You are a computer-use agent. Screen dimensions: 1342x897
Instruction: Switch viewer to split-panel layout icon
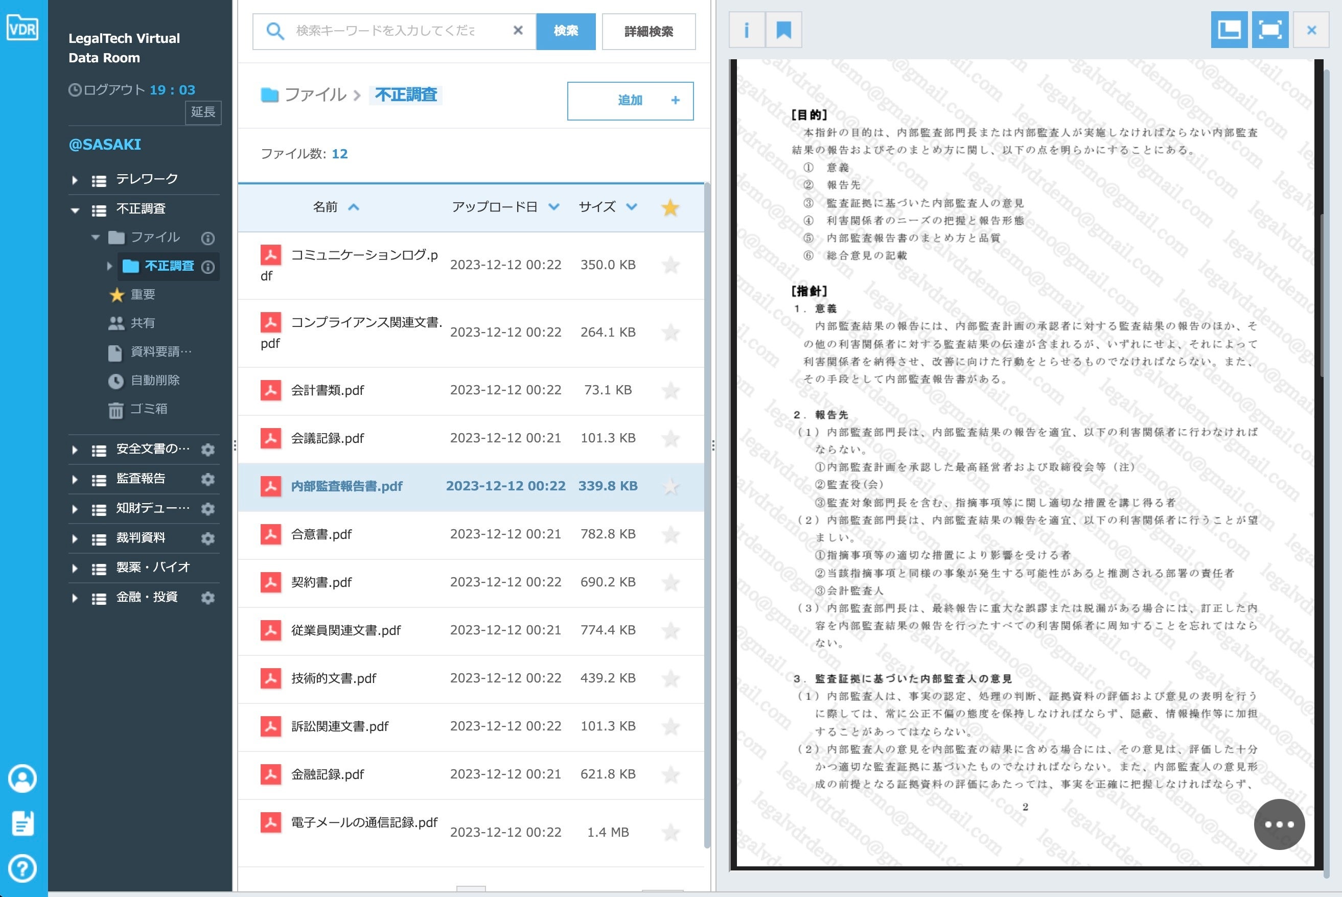pyautogui.click(x=1229, y=30)
